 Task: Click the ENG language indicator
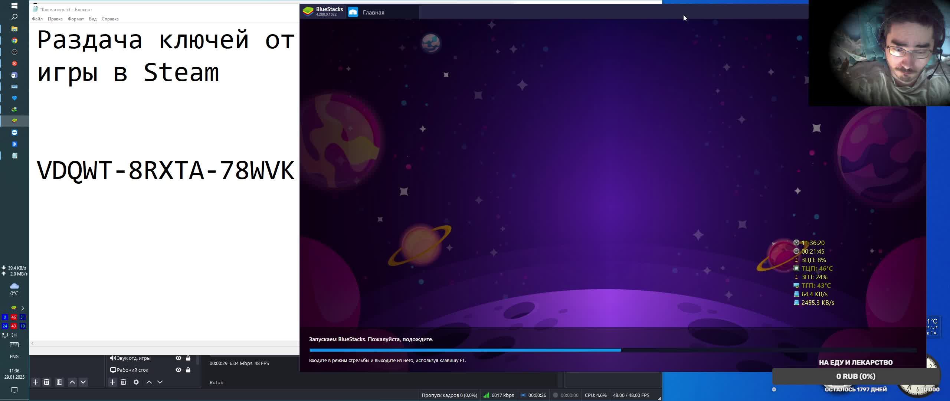click(x=14, y=356)
